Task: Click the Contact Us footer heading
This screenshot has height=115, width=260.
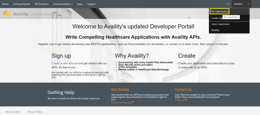Action: coord(183,89)
